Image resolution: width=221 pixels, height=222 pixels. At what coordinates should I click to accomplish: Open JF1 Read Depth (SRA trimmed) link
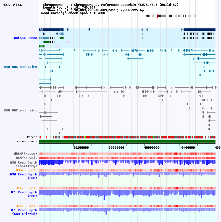(x=23, y=212)
